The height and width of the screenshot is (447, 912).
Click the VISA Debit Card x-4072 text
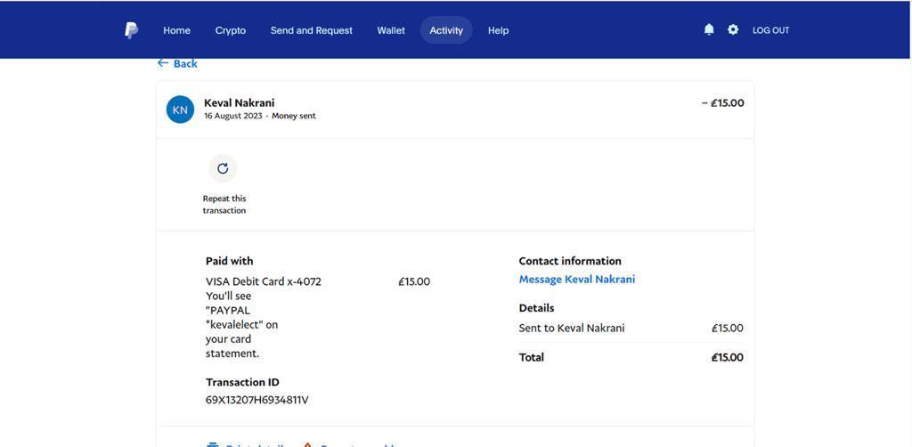coord(263,281)
